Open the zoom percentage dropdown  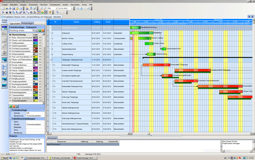point(56,8)
